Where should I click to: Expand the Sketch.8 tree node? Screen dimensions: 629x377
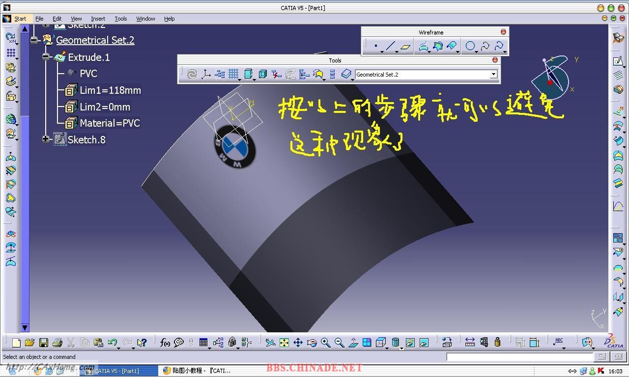(x=46, y=139)
